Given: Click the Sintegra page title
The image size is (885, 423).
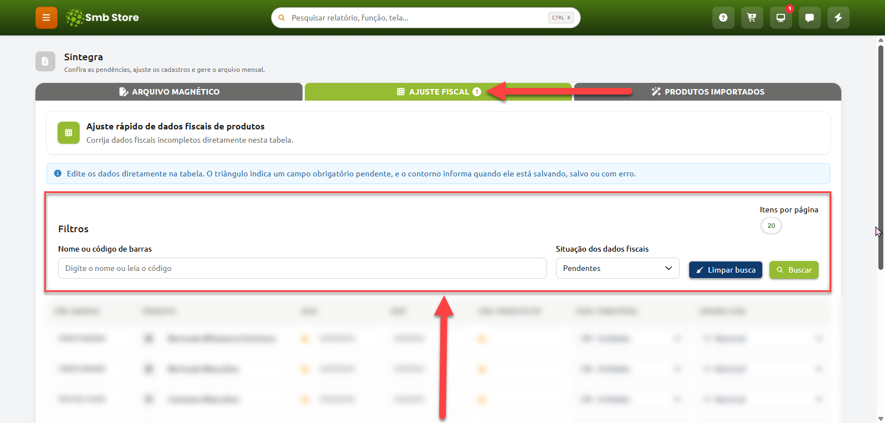Looking at the screenshot, I should point(84,57).
